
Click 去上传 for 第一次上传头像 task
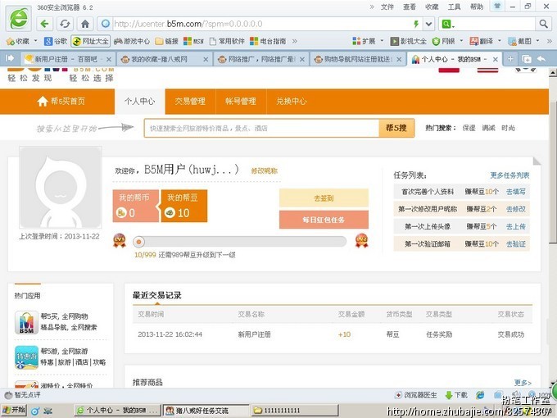516,226
